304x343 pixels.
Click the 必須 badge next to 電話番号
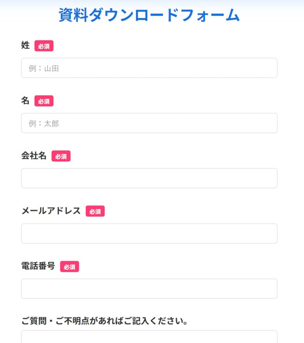click(x=69, y=267)
